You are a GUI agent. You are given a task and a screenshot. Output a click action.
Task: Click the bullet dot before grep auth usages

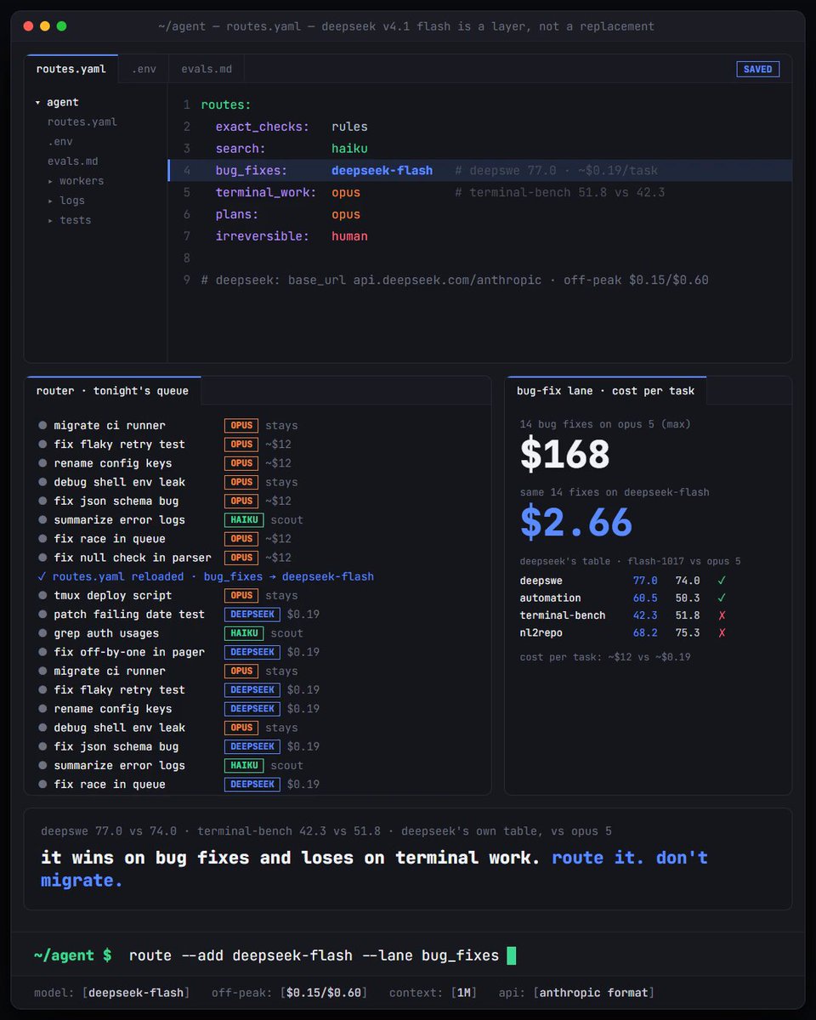click(42, 633)
